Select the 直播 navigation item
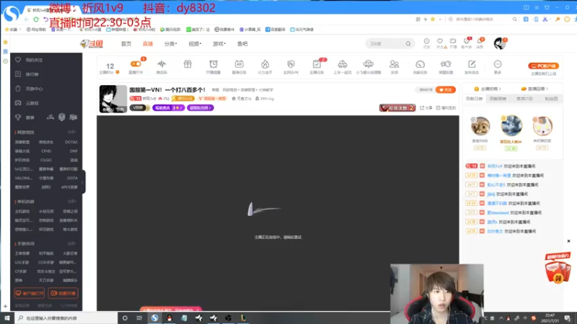Image resolution: width=577 pixels, height=324 pixels. [148, 44]
